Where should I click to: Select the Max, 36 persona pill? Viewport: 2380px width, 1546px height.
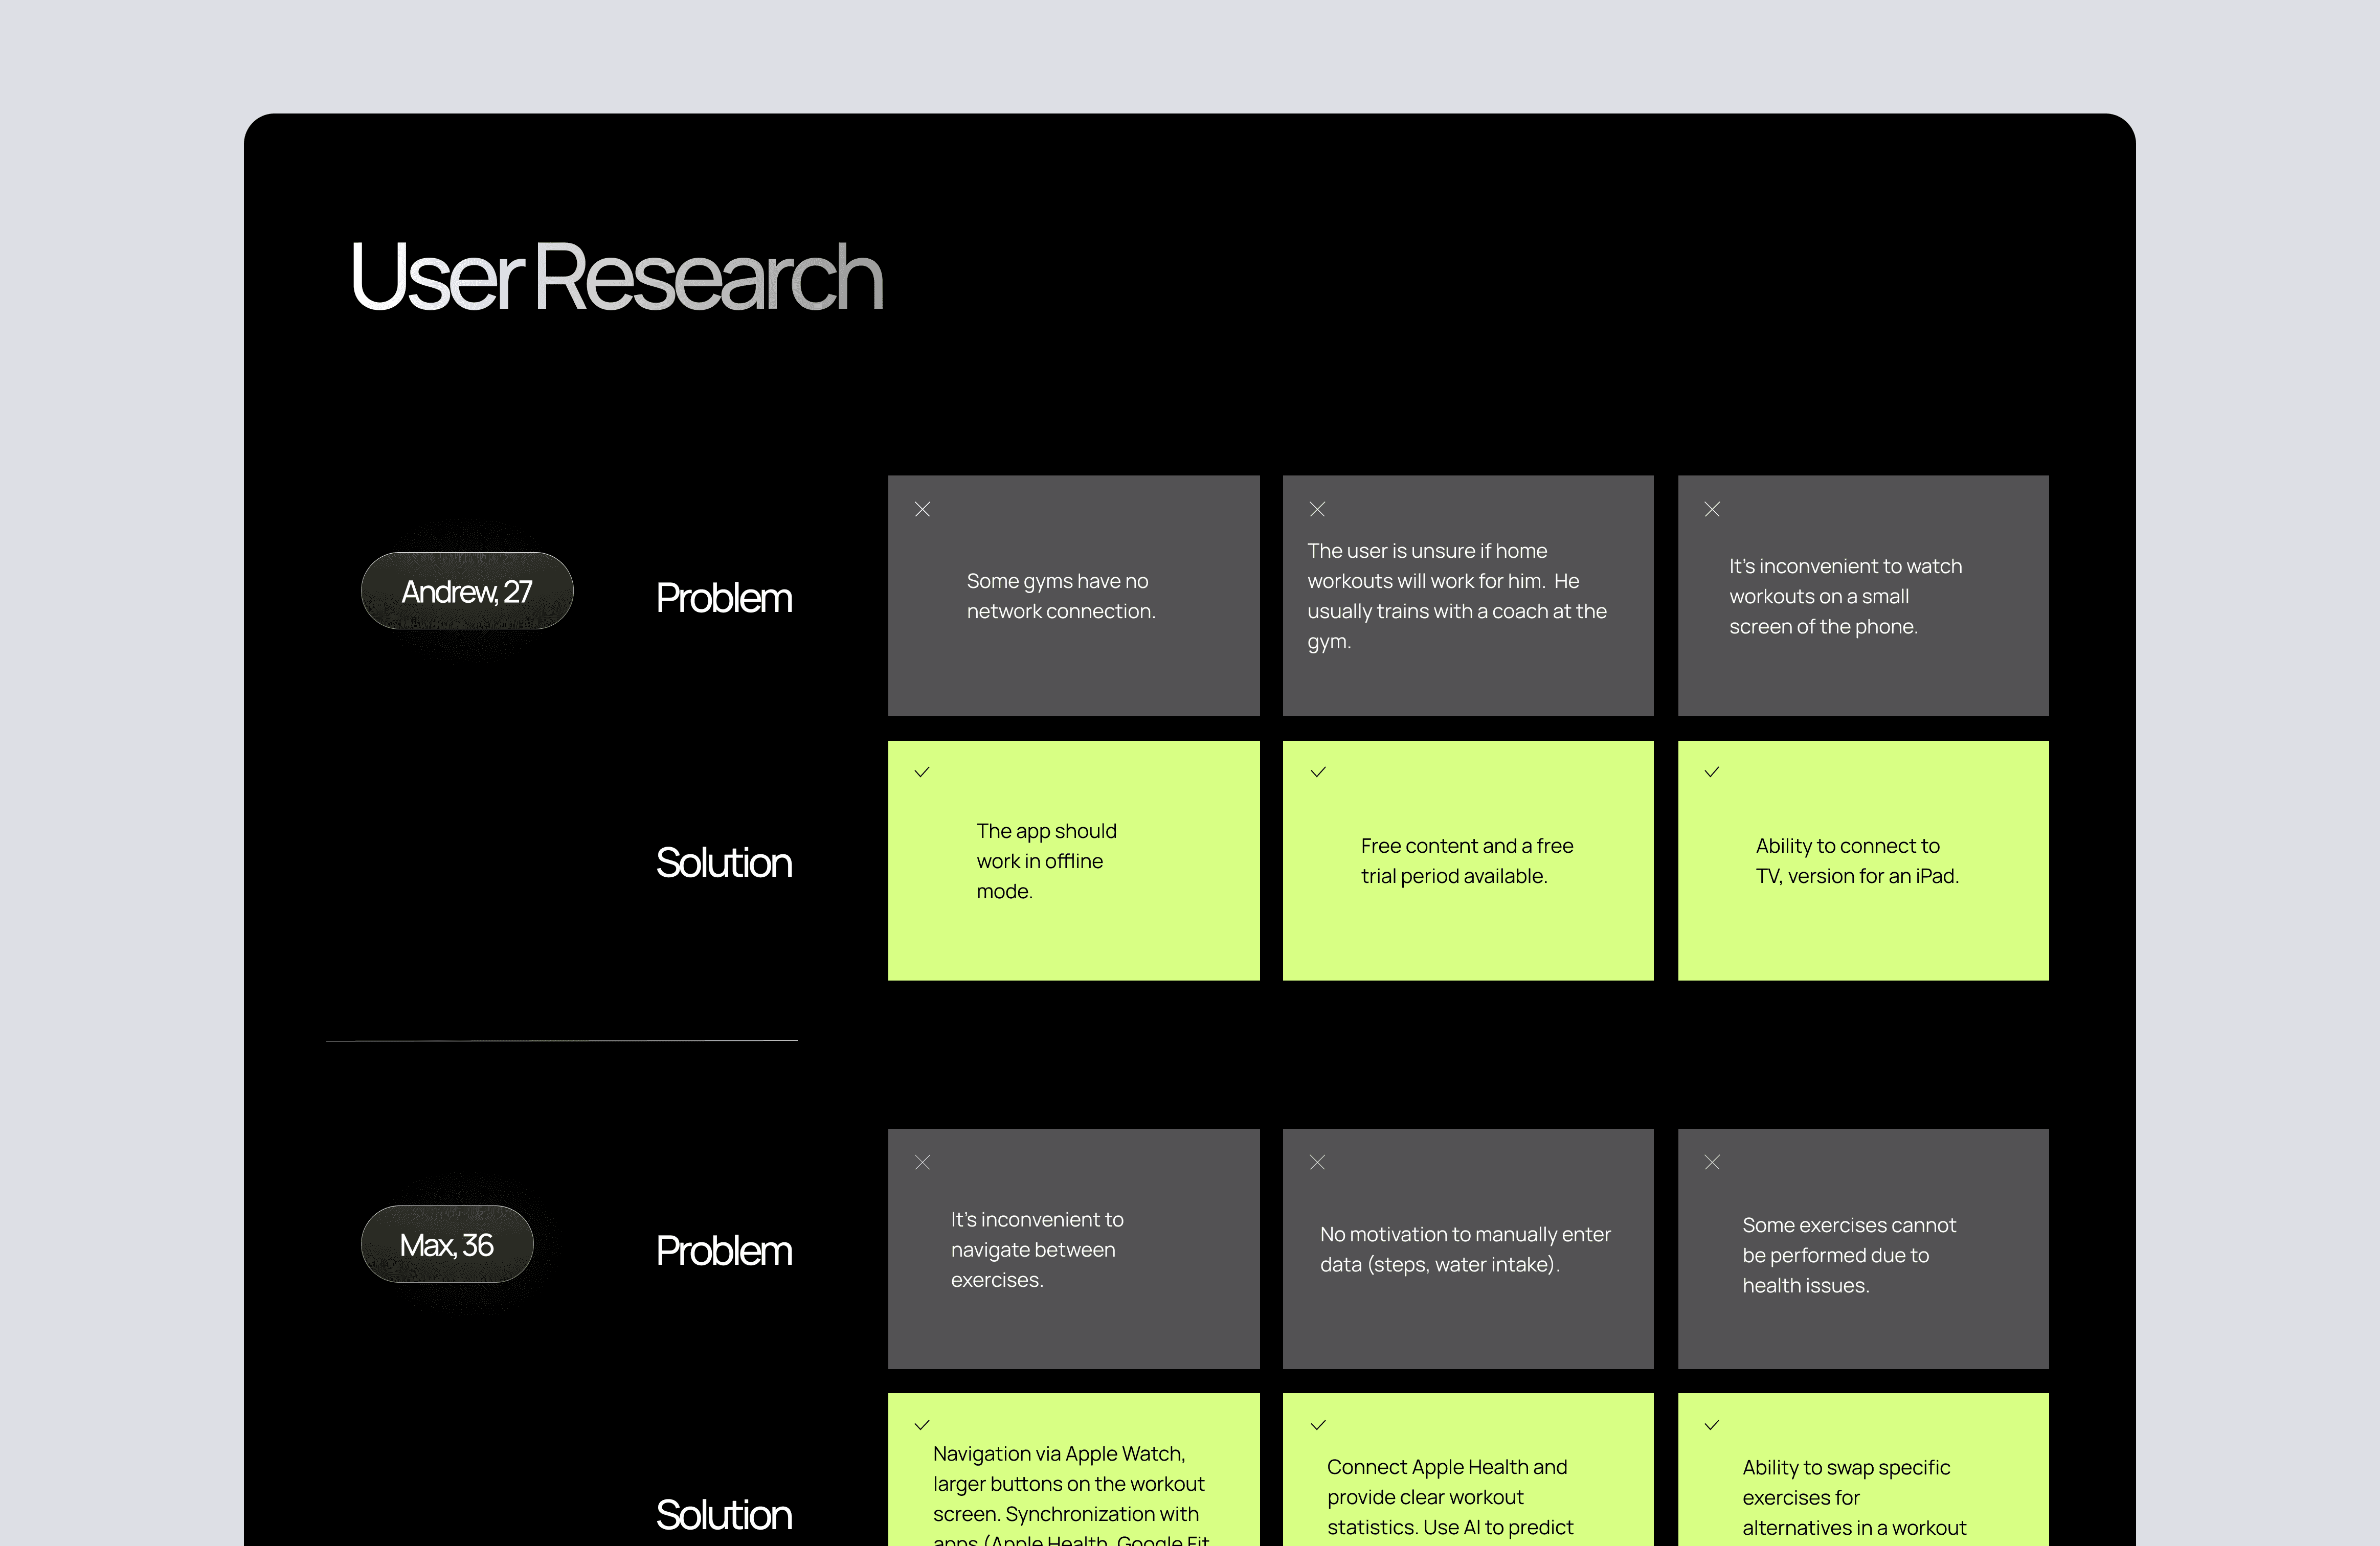[447, 1244]
